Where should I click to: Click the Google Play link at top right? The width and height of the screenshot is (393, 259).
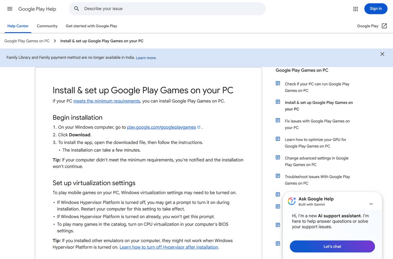pyautogui.click(x=367, y=26)
